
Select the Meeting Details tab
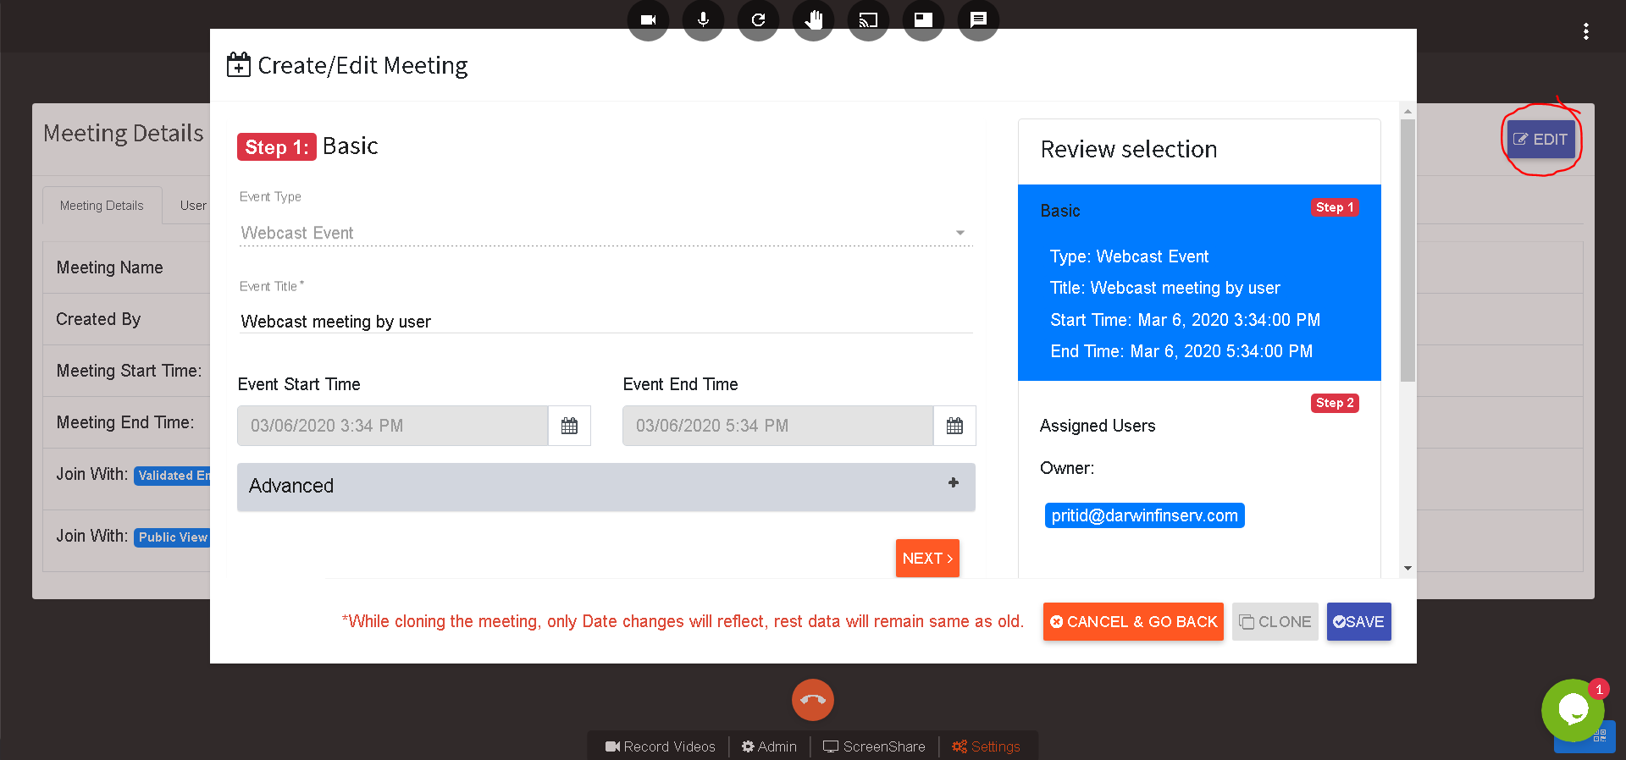click(102, 206)
